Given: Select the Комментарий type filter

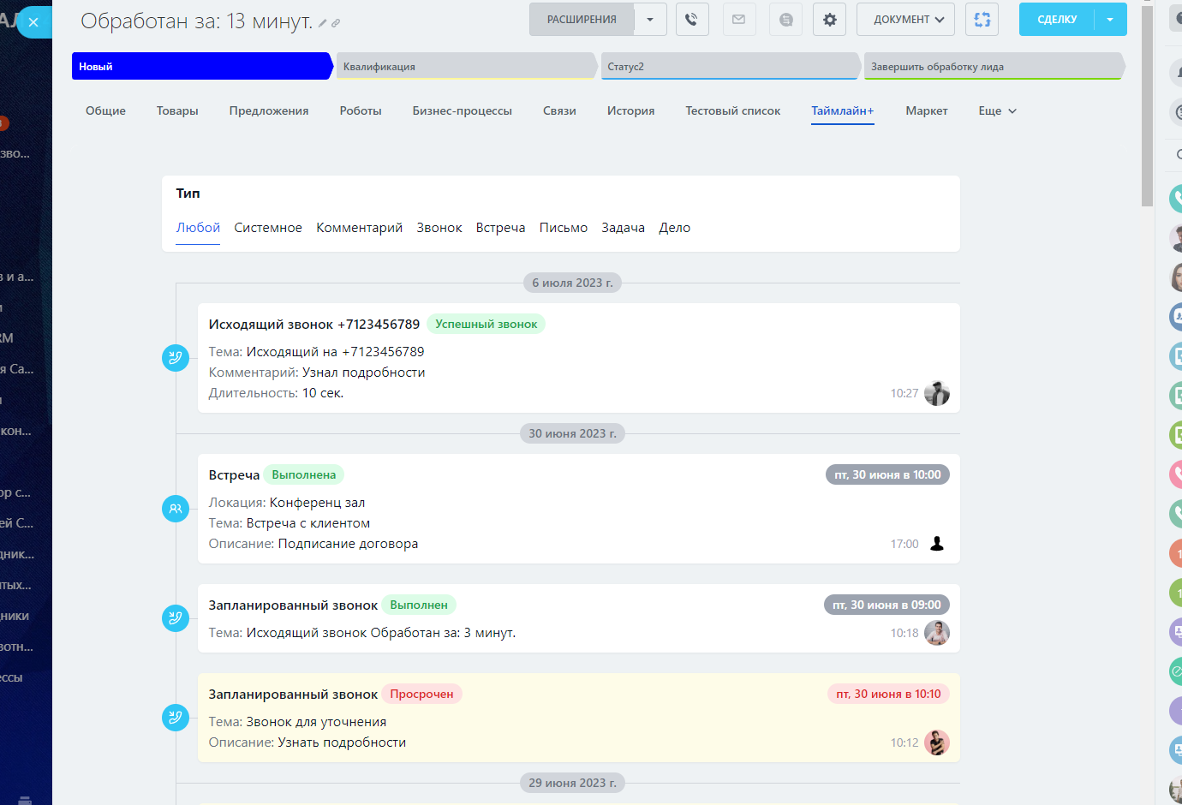Looking at the screenshot, I should (359, 228).
